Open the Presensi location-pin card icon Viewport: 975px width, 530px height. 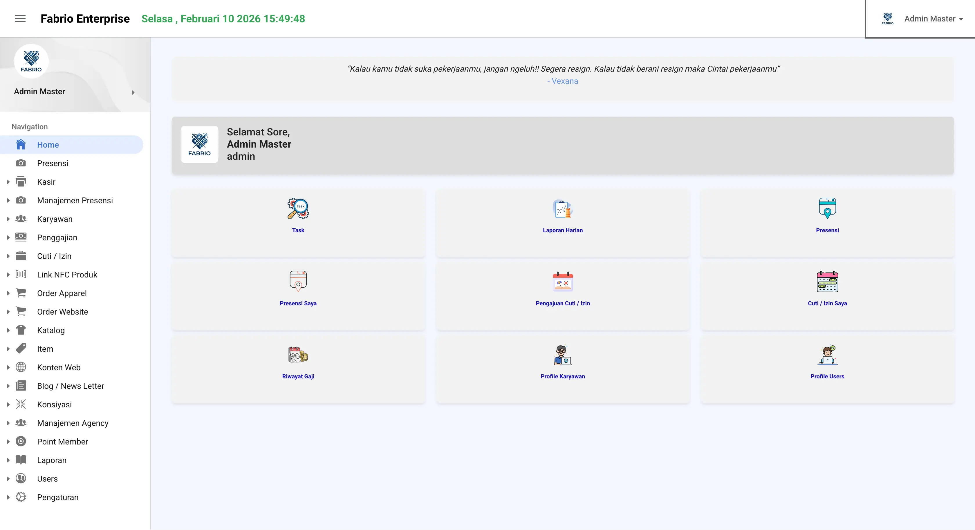click(827, 208)
